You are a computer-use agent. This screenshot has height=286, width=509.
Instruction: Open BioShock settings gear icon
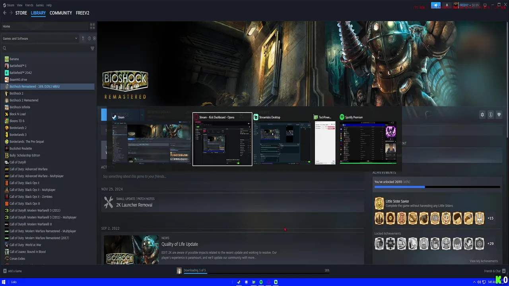tap(482, 115)
